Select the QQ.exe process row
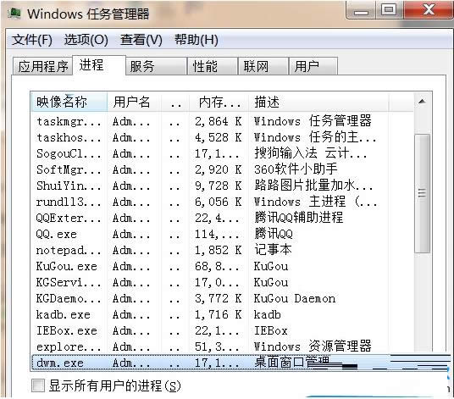Image resolution: width=454 pixels, height=399 pixels. click(x=223, y=234)
